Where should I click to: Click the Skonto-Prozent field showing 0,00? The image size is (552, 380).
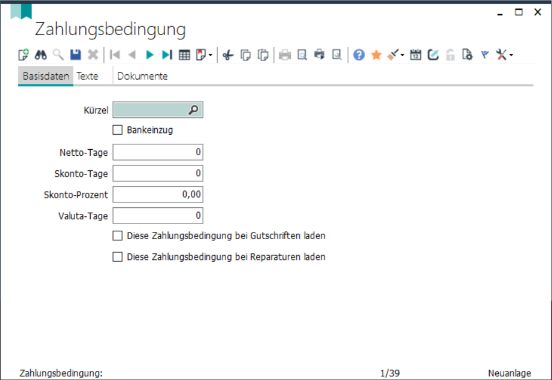click(158, 194)
